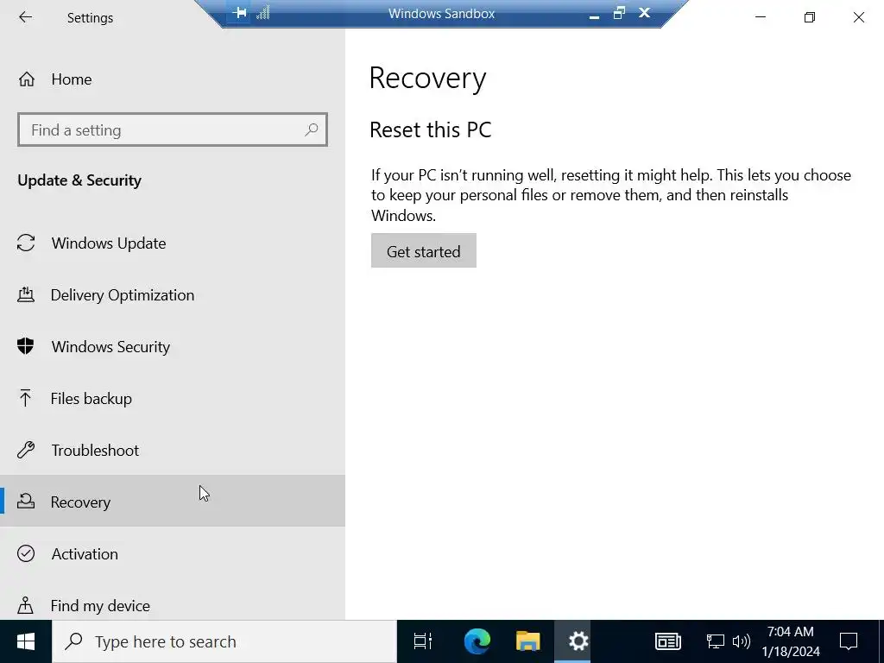The image size is (884, 663).
Task: Open Windows Update settings
Action: (x=173, y=243)
